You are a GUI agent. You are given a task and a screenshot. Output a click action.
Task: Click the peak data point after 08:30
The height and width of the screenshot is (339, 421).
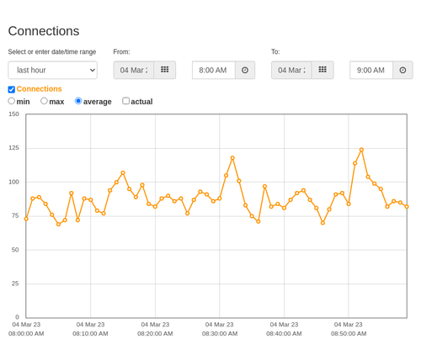[x=232, y=158]
